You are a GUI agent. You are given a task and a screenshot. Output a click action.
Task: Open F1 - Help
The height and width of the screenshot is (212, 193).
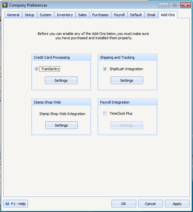coord(16,204)
